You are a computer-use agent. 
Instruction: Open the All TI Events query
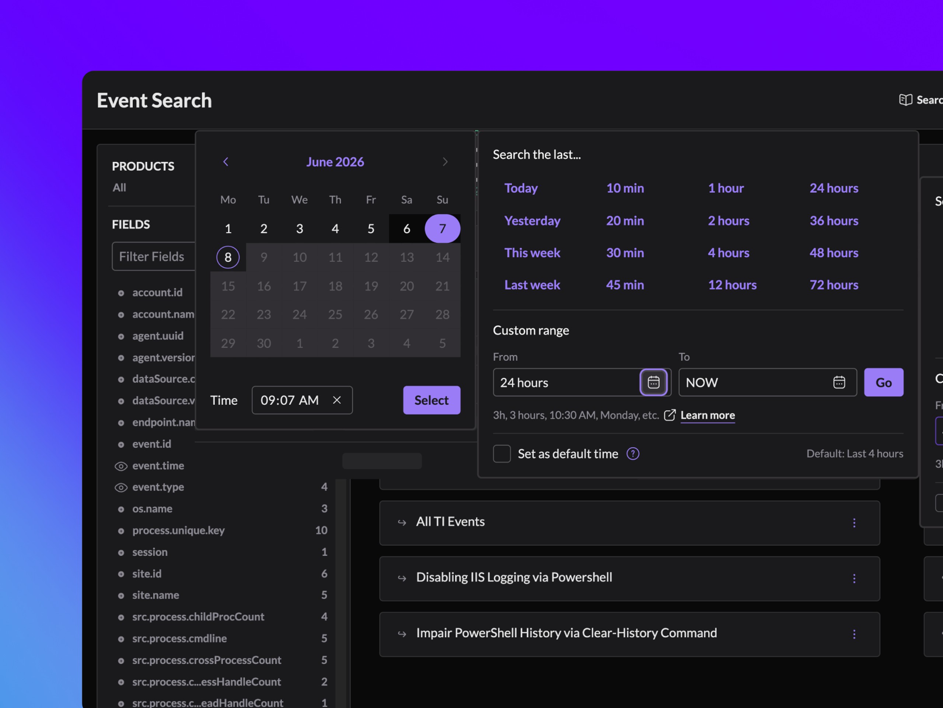629,523
